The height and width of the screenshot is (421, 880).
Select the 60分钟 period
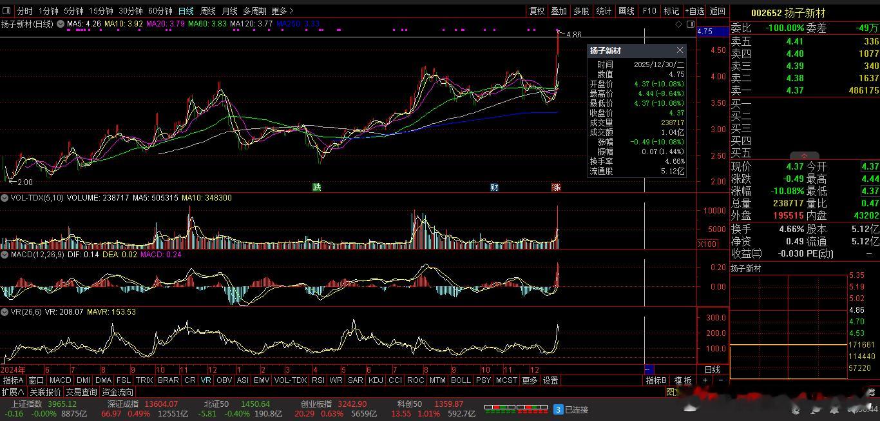click(160, 11)
